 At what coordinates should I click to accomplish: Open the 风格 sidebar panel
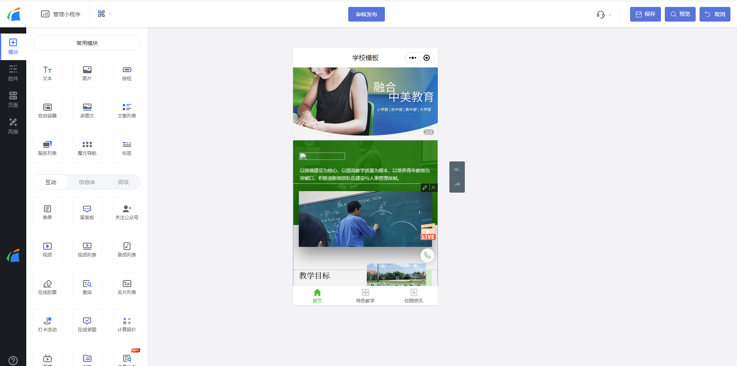[x=13, y=126]
